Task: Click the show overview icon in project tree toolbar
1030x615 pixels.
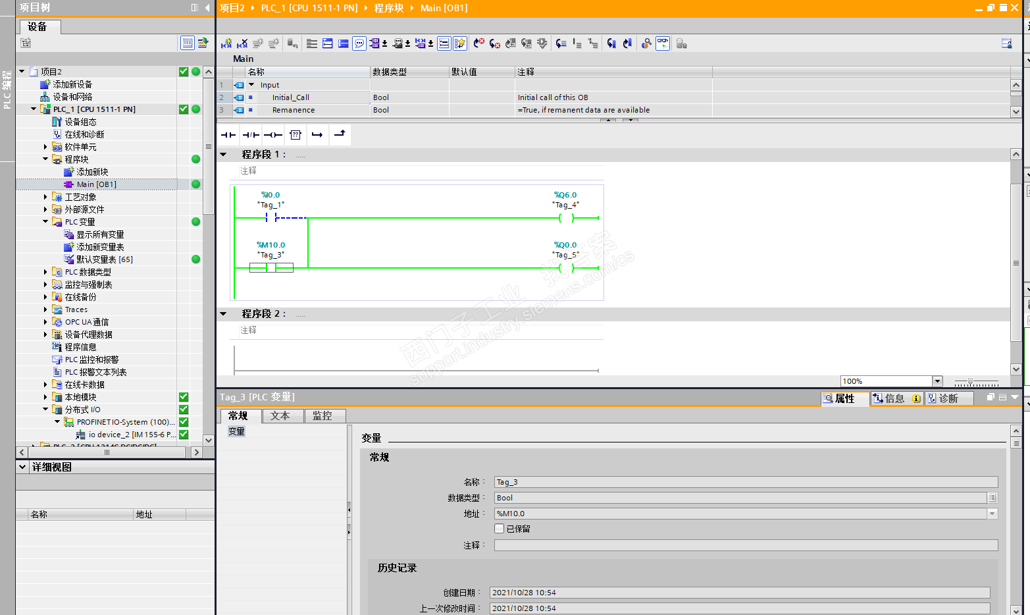Action: coord(203,43)
